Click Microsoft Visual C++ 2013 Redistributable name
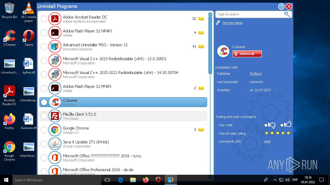The image size is (330, 185). 115,59
